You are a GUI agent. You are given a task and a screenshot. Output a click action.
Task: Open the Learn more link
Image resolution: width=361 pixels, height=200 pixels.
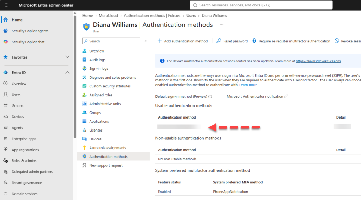click(x=248, y=85)
